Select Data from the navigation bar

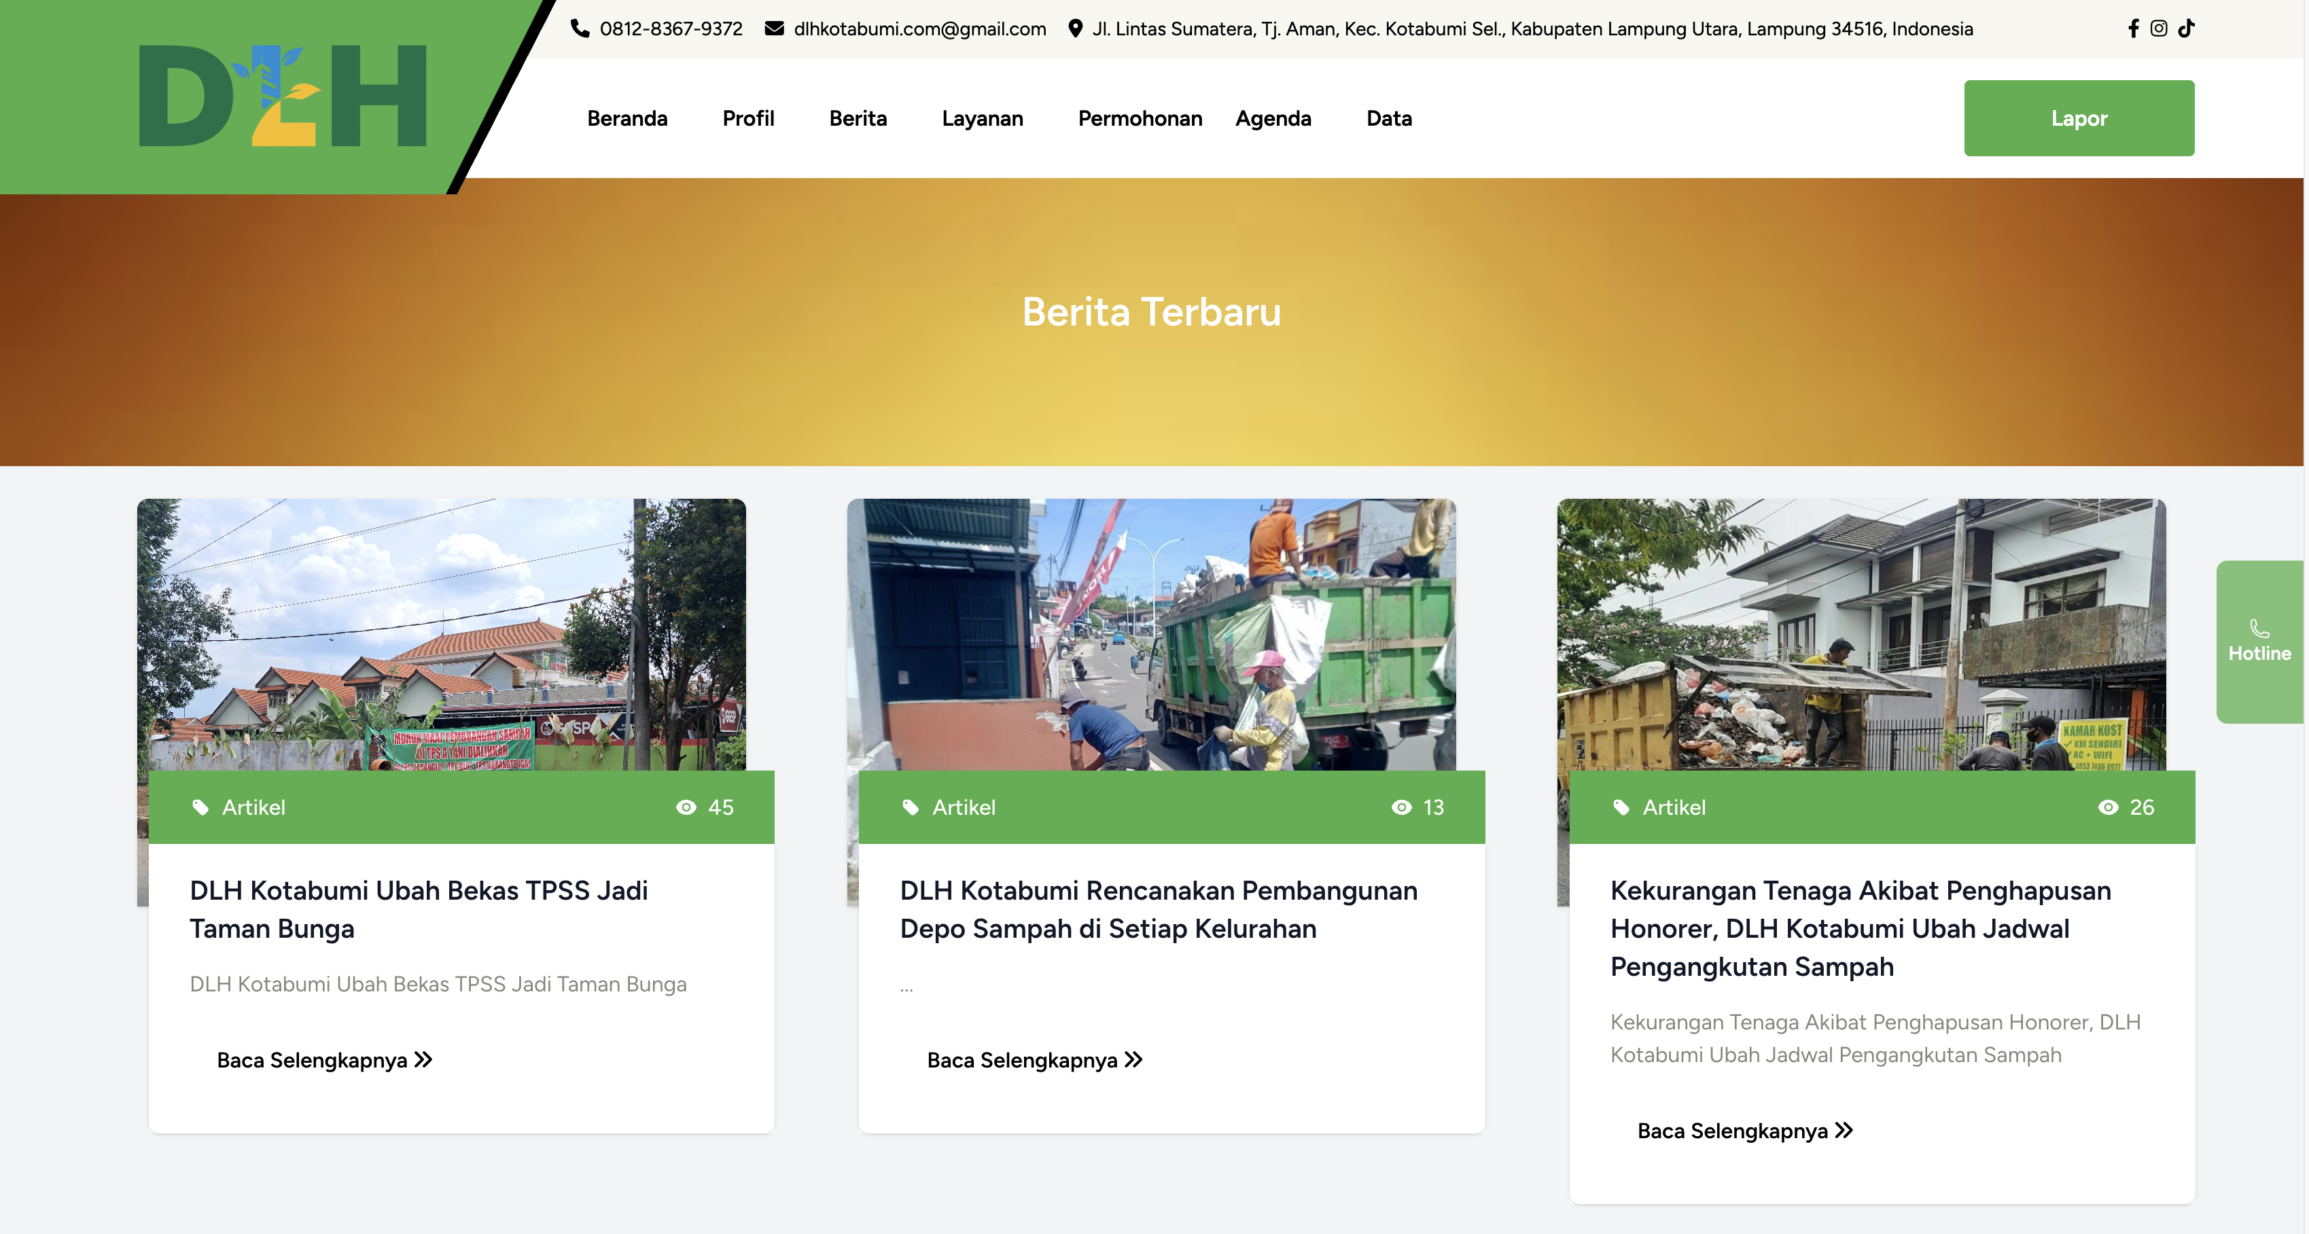point(1388,118)
